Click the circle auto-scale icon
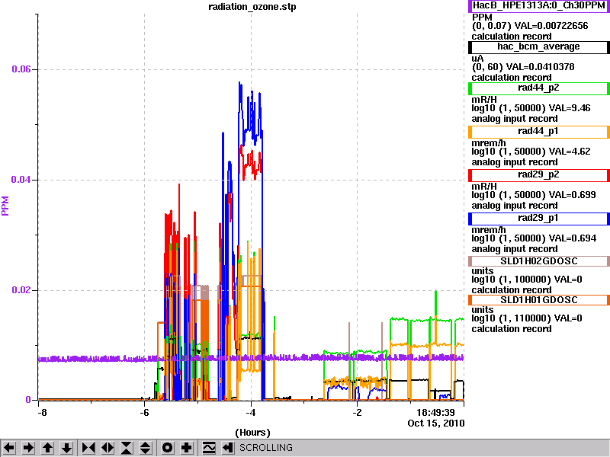Viewport: 610px width, 457px height. click(x=168, y=448)
